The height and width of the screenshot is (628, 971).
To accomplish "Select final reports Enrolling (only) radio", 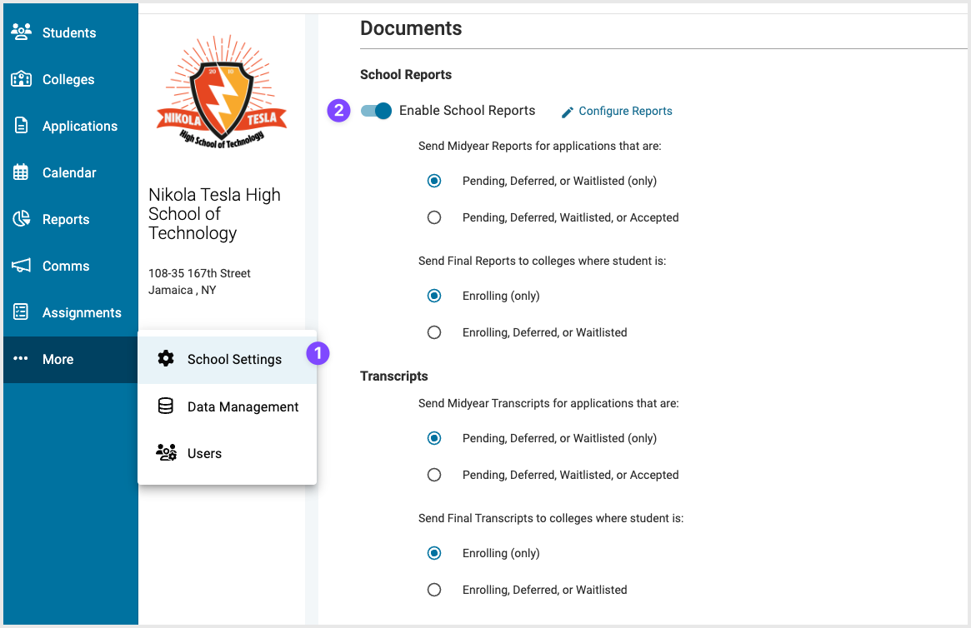I will pyautogui.click(x=434, y=296).
